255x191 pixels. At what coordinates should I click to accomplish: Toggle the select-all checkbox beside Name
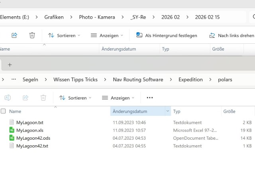(3, 111)
